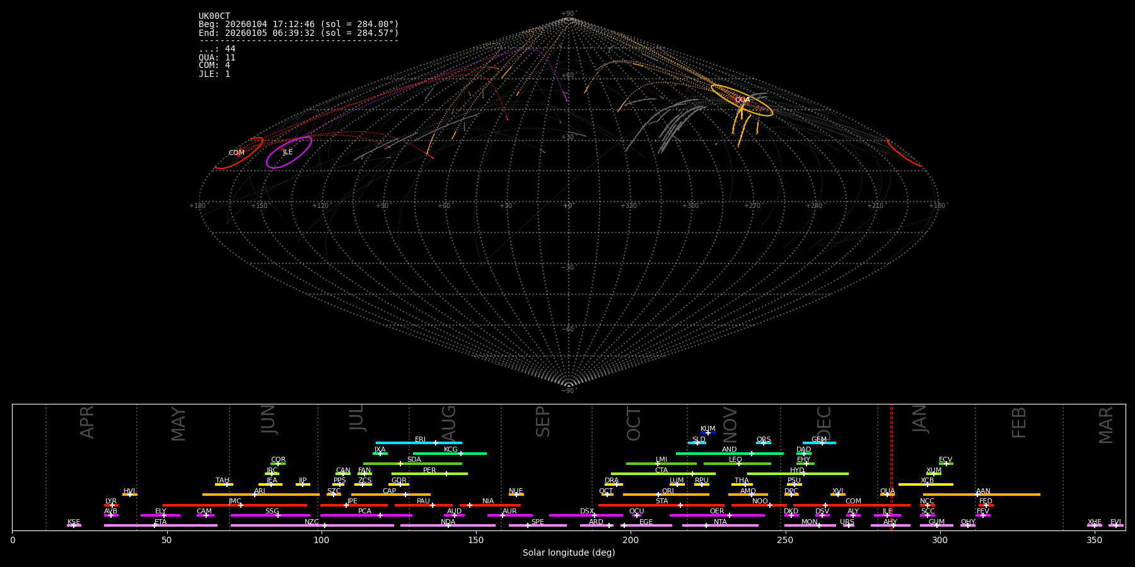Click the cyan ERI activity bar

[404, 443]
